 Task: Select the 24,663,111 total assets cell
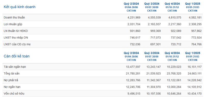click(x=195, y=73)
